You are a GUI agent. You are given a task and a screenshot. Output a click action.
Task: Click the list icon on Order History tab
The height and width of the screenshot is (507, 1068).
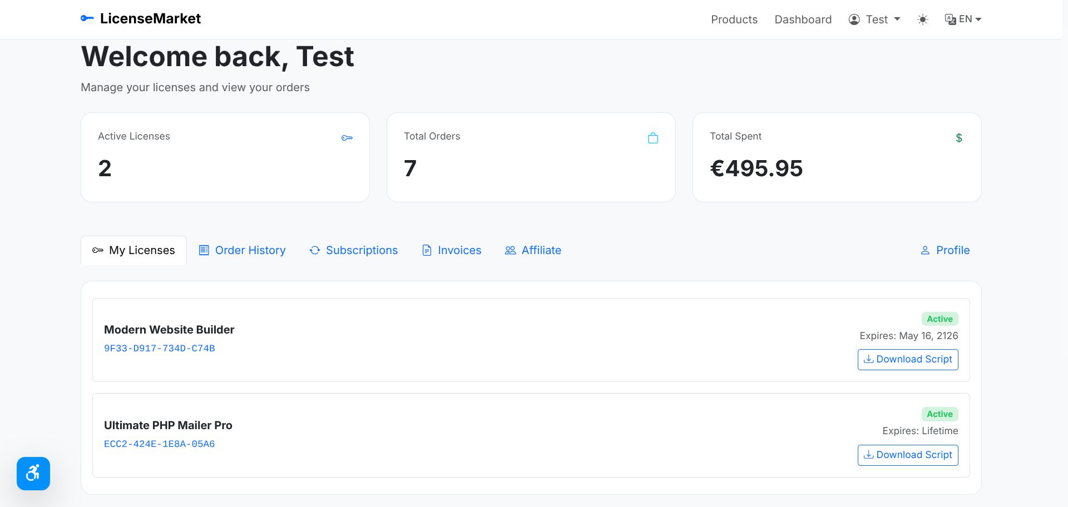click(x=204, y=250)
